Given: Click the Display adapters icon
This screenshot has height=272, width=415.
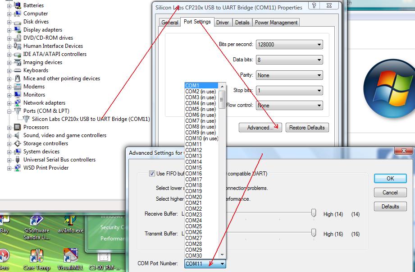Looking at the screenshot, I should (x=18, y=30).
